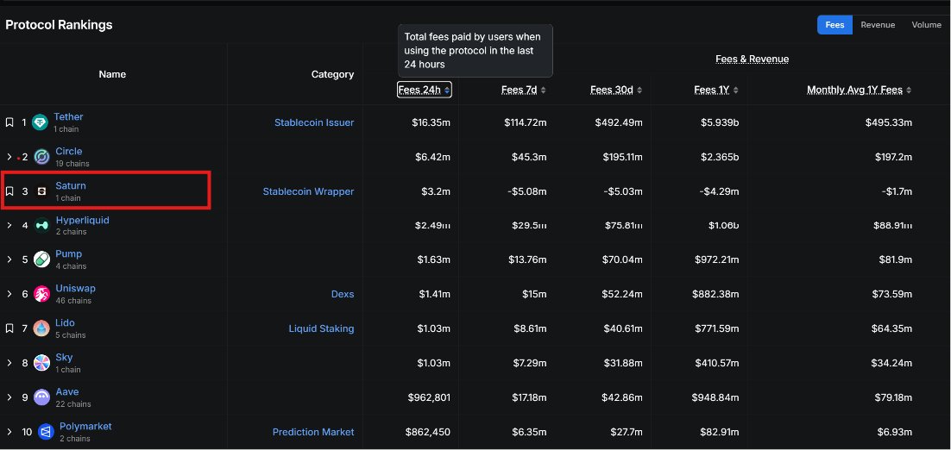The width and height of the screenshot is (951, 450).
Task: Click the Circle protocol logo icon
Action: pos(41,157)
